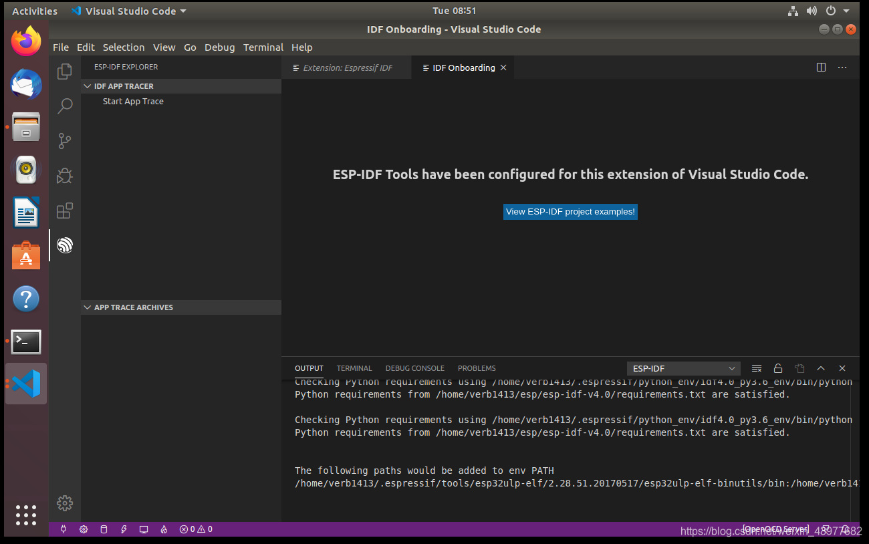Screen dimensions: 869x544
Task: Click the lightning flash icon in status bar
Action: tap(124, 529)
